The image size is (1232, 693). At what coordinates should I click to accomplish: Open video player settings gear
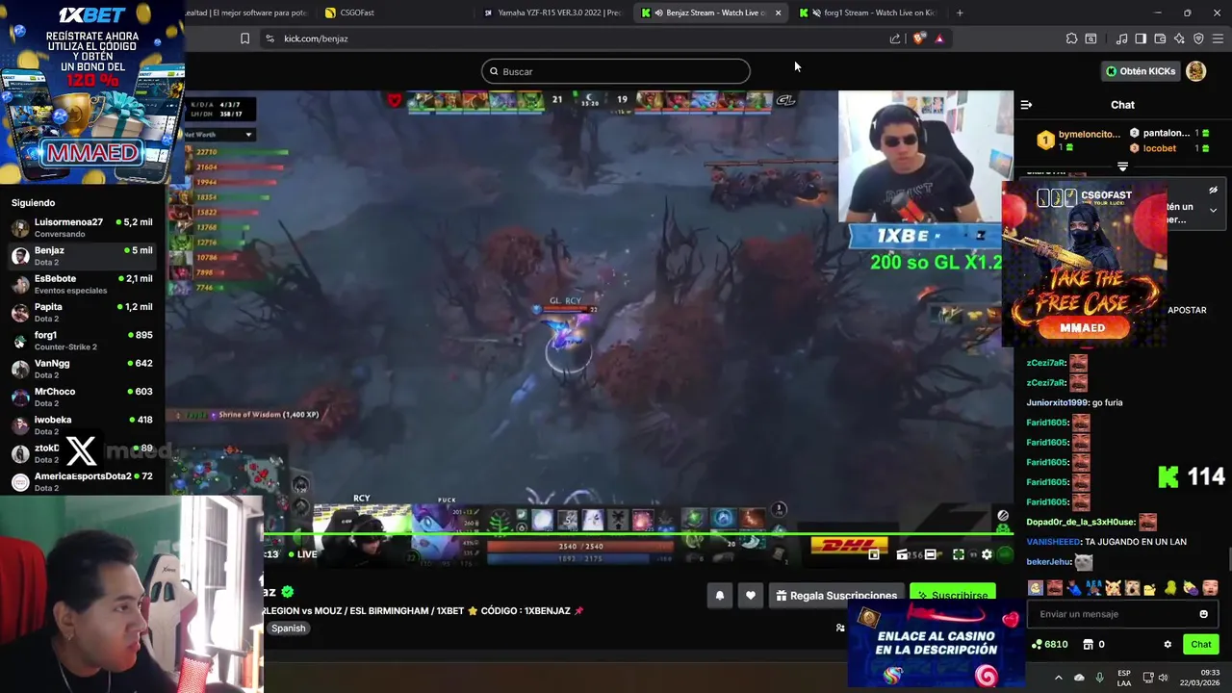987,554
